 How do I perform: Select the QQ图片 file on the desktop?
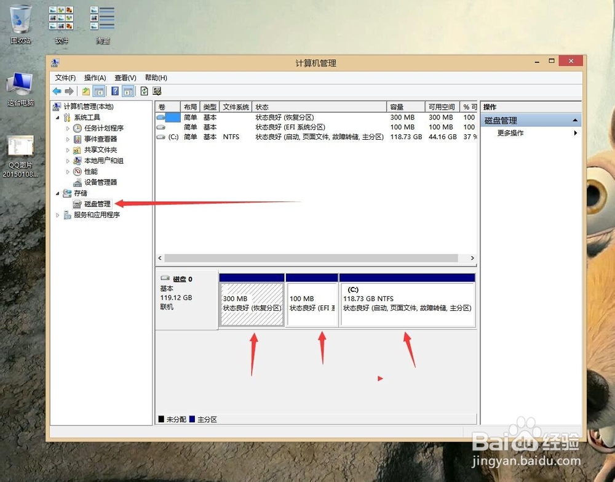pos(20,156)
